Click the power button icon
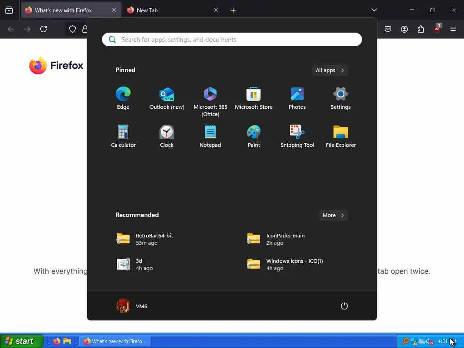 (344, 306)
